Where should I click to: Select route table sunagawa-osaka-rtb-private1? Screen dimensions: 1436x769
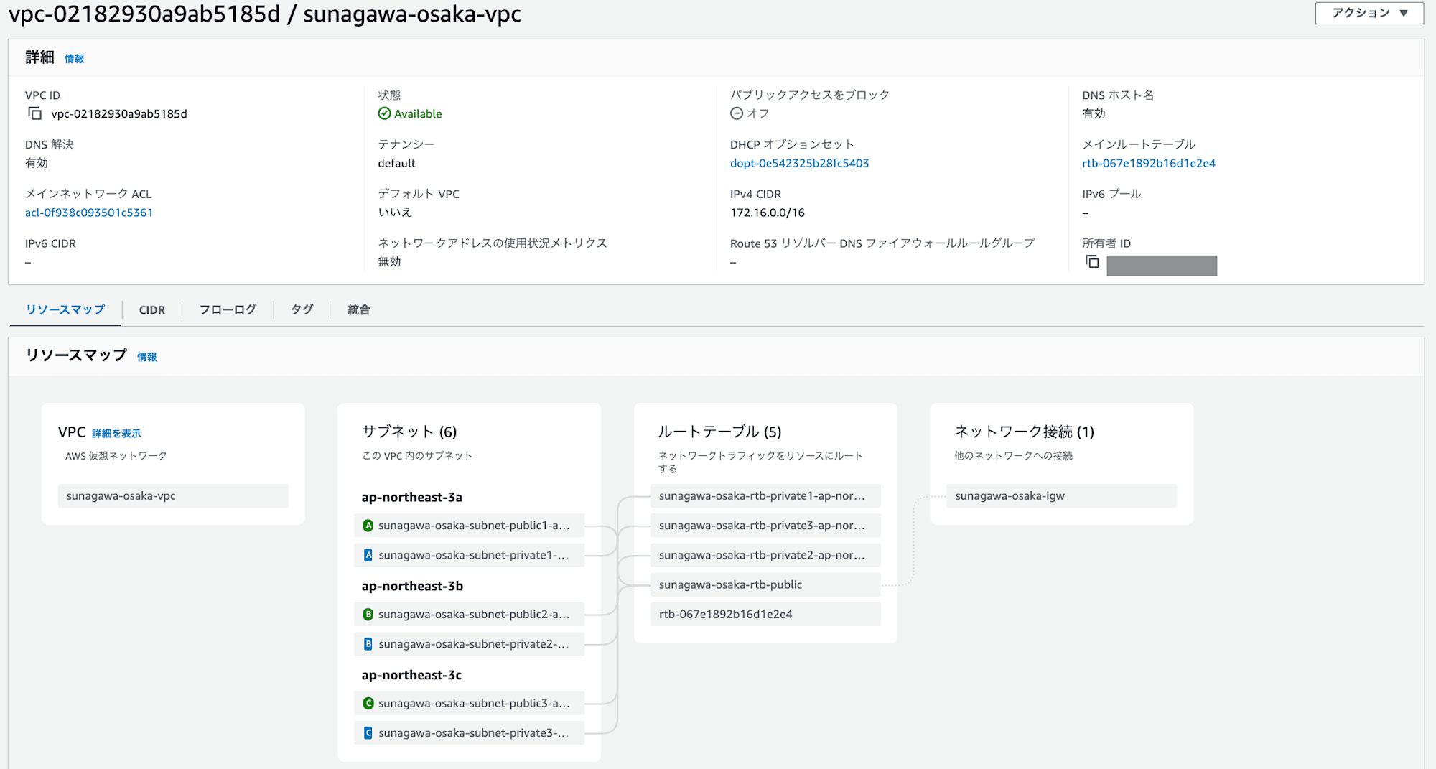coord(765,496)
